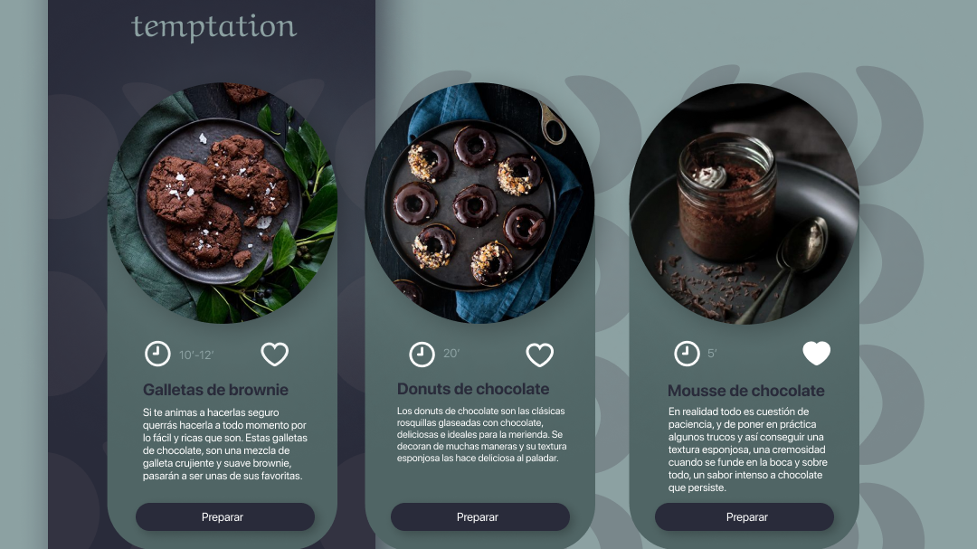Select the Donuts de chocolate title
This screenshot has height=549, width=977.
473,390
